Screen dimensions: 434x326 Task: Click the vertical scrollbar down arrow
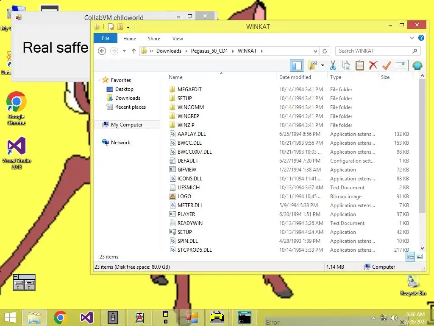[422, 248]
